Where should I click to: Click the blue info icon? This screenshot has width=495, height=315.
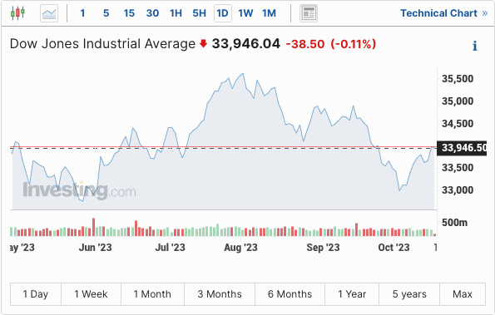pos(474,46)
